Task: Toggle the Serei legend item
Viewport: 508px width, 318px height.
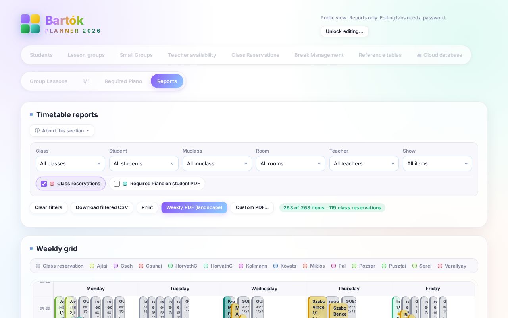Action: pos(422,266)
